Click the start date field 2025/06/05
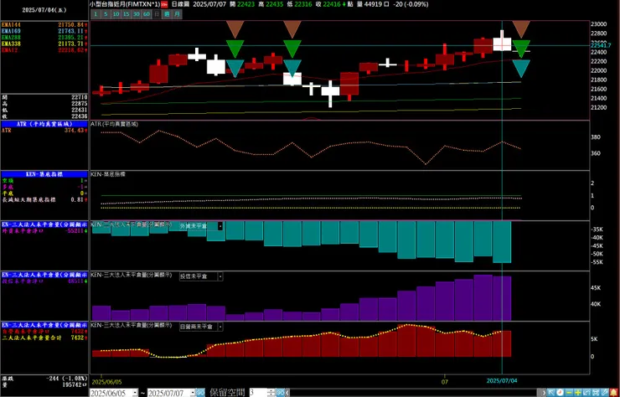 pyautogui.click(x=111, y=393)
